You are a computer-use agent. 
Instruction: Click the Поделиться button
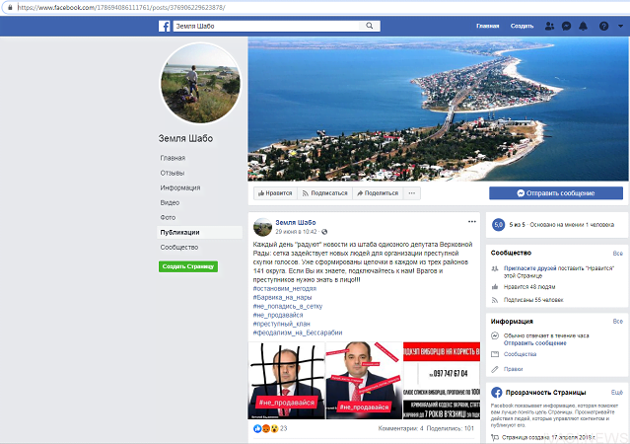coord(378,193)
